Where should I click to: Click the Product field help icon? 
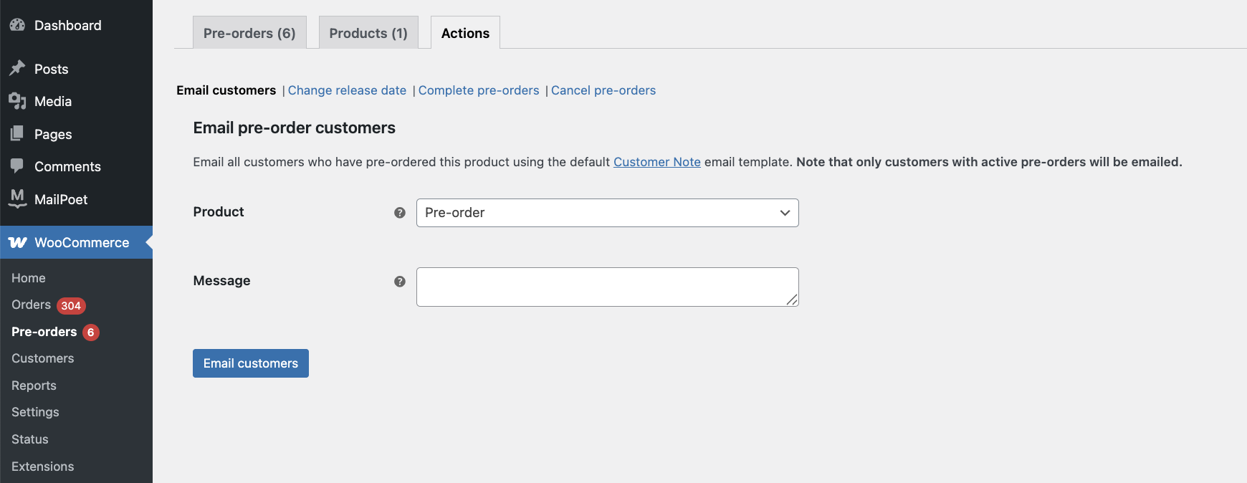pos(400,213)
